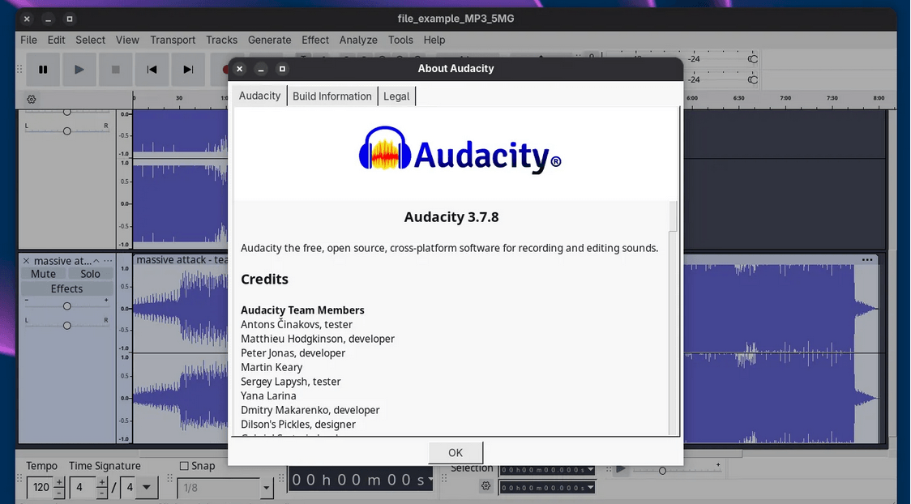The width and height of the screenshot is (911, 504).
Task: Open the time display format dropdown arrow
Action: (430, 480)
